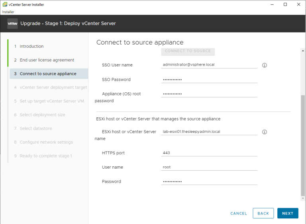The image size is (306, 224).
Task: Click the info icon beside SSO User name
Action: 265,65
